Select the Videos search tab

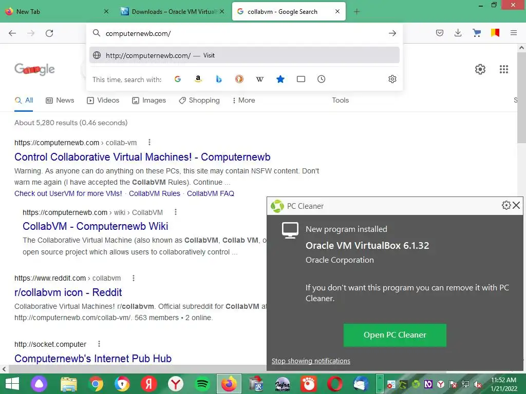[x=103, y=100]
